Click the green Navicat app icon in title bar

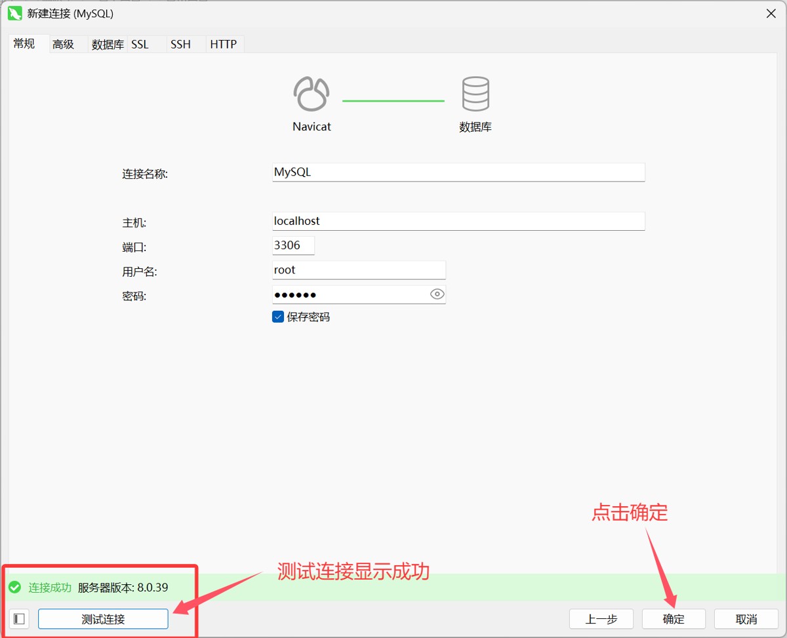coord(15,13)
